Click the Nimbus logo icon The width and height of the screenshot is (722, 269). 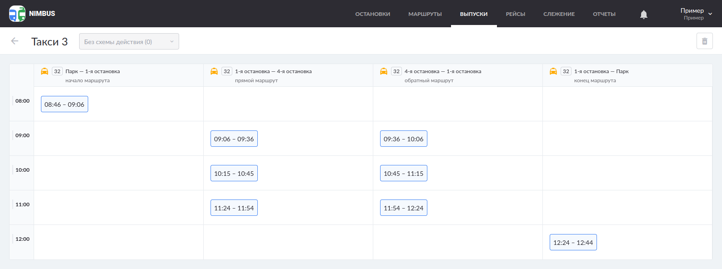pyautogui.click(x=17, y=14)
